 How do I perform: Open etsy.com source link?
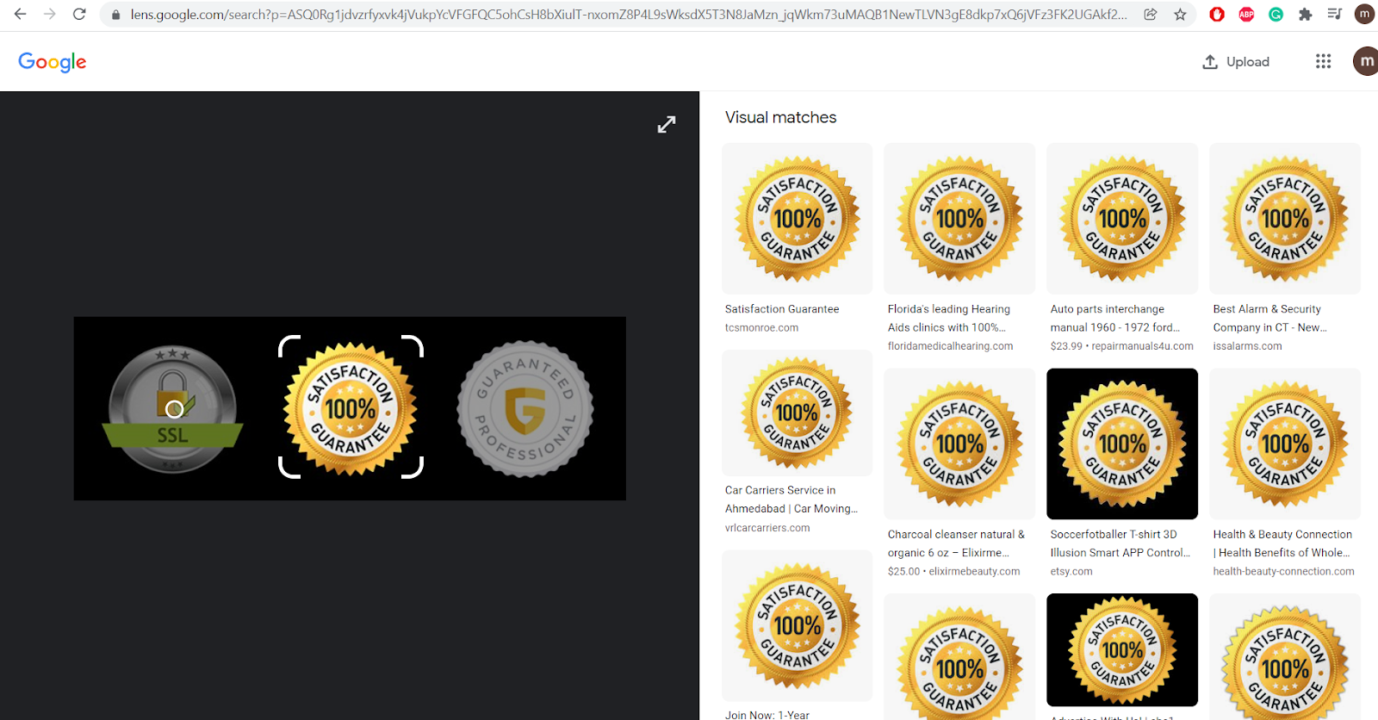tap(1071, 571)
